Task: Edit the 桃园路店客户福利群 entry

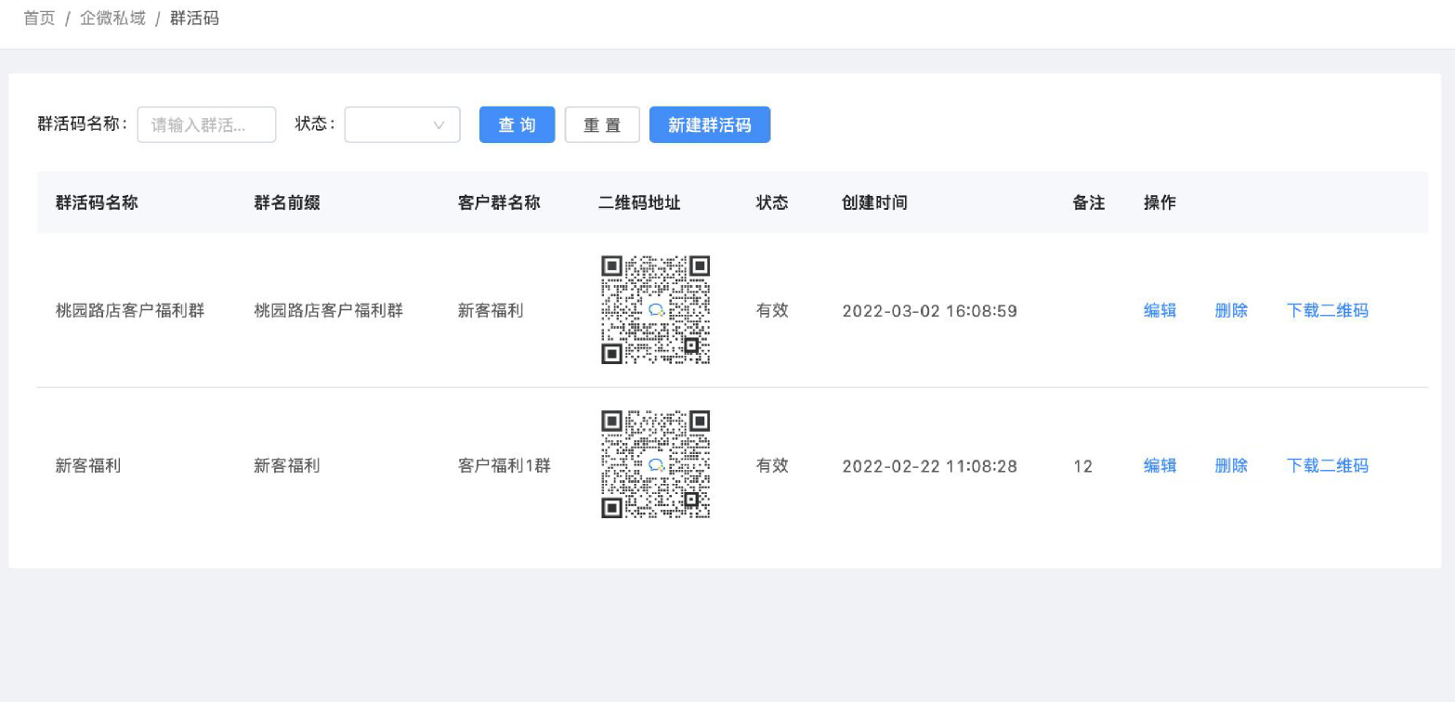Action: tap(1160, 310)
